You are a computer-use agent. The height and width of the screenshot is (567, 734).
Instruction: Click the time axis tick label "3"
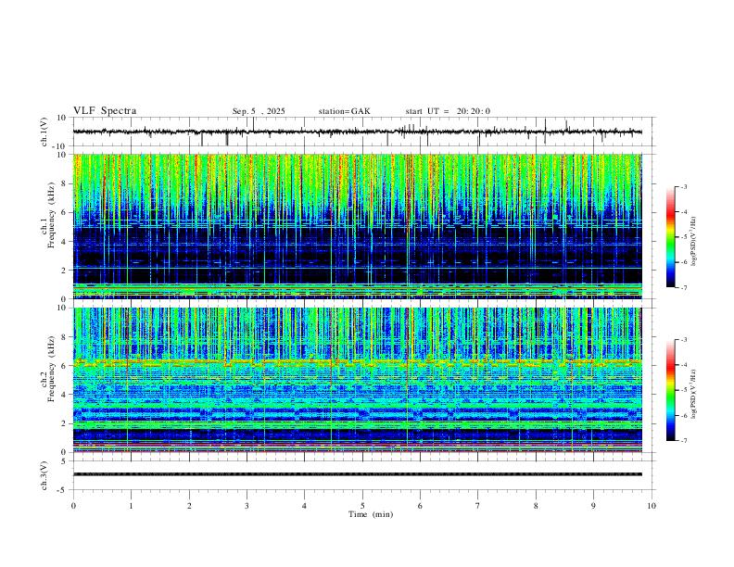[247, 506]
